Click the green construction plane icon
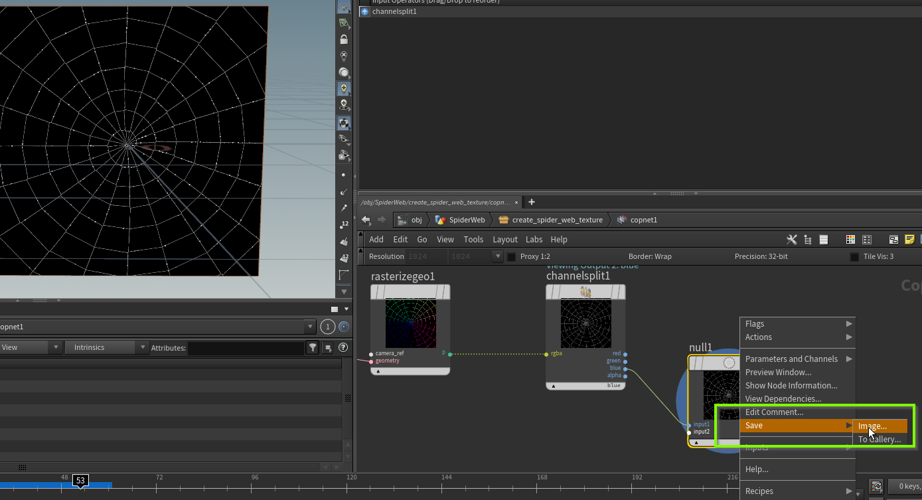Image resolution: width=922 pixels, height=500 pixels. [x=343, y=23]
